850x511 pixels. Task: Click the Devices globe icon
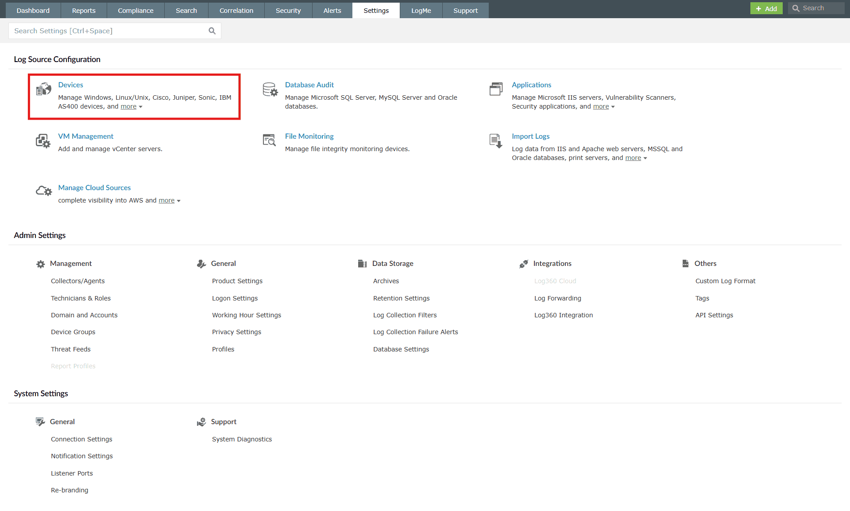(43, 89)
